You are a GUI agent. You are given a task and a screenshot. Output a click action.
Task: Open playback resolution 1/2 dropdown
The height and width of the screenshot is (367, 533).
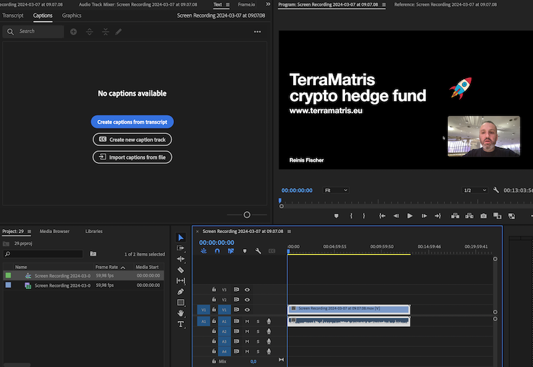(x=475, y=190)
